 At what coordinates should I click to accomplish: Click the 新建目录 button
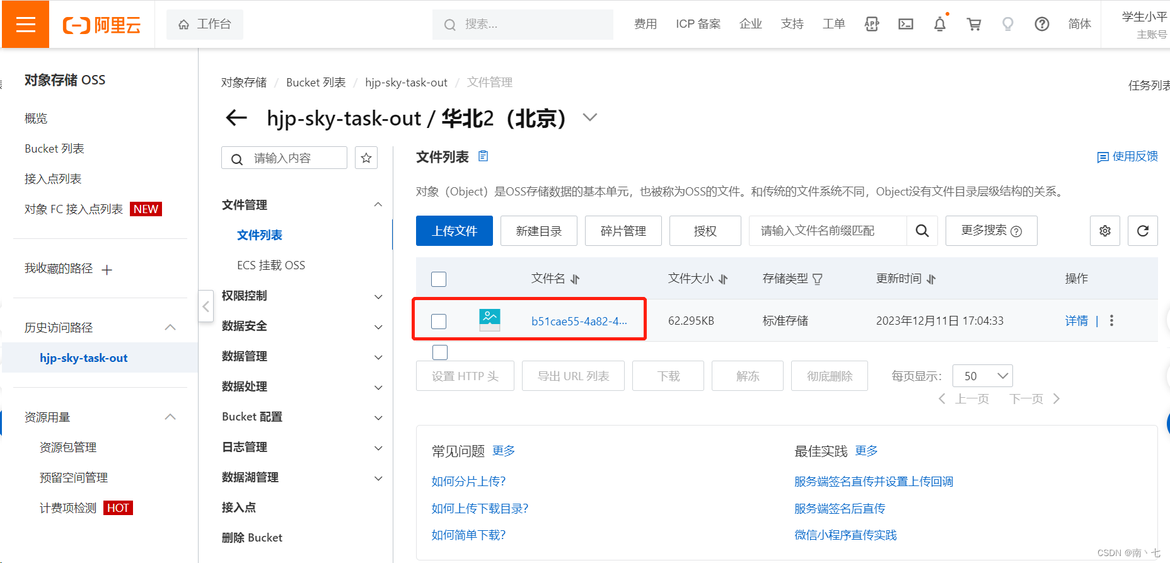(539, 231)
